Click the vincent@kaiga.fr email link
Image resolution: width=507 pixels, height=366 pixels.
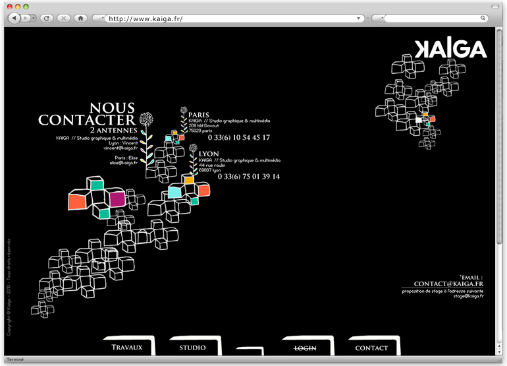[x=120, y=148]
